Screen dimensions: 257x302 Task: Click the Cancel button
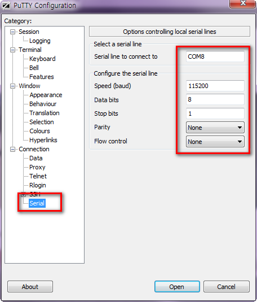[x=227, y=287]
